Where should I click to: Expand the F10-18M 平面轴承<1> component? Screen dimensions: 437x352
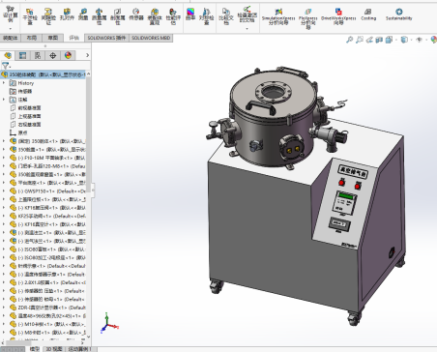point(4,158)
